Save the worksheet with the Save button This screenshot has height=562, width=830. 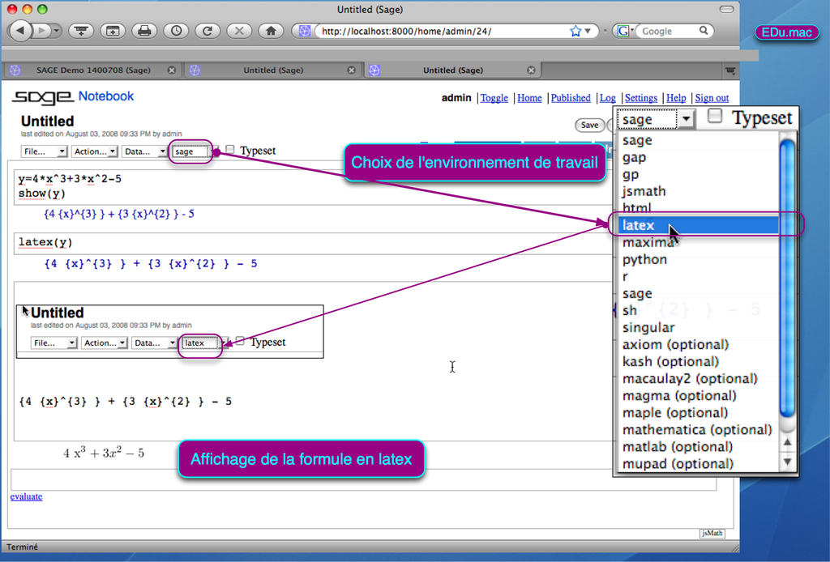(x=590, y=125)
